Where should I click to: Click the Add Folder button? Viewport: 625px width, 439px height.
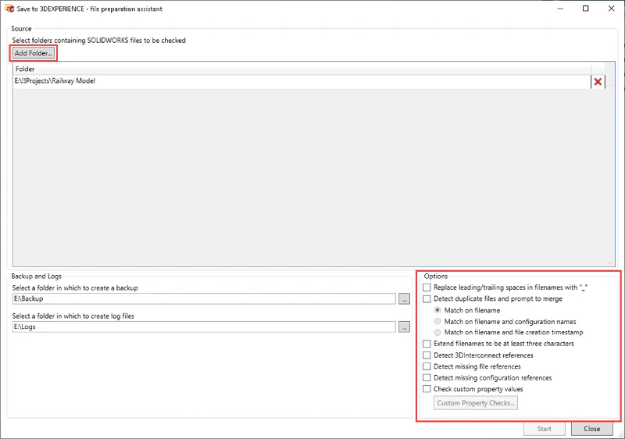coord(33,53)
